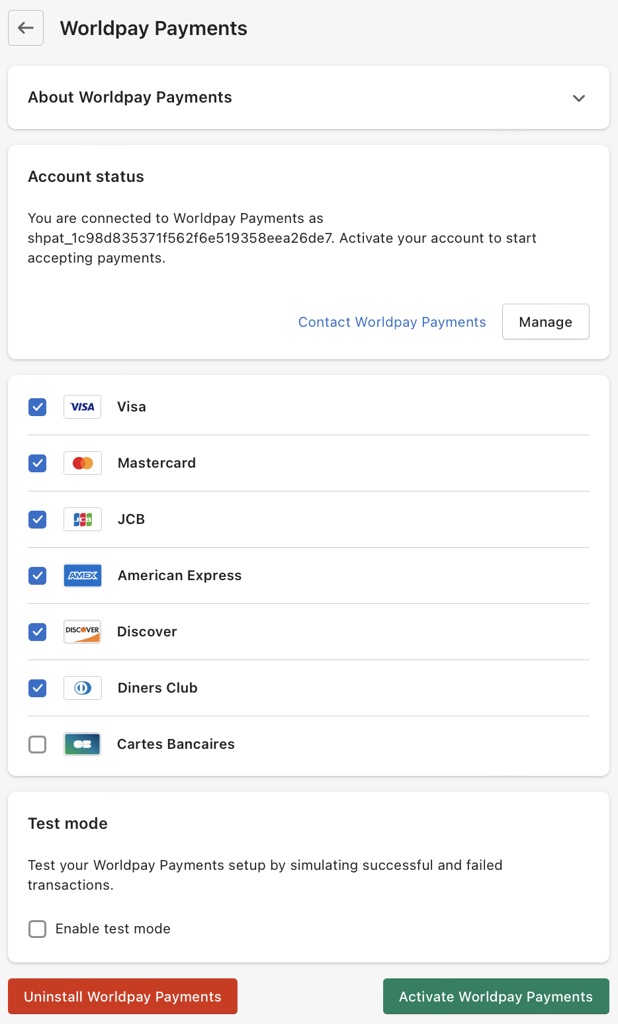The height and width of the screenshot is (1024, 618).
Task: Uncheck the JCB checkbox
Action: coord(38,519)
